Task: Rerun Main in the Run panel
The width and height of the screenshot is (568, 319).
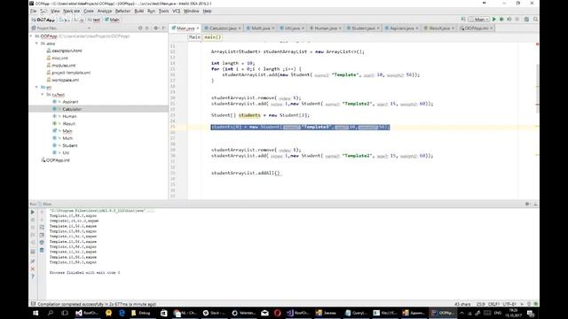Action: click(x=33, y=212)
